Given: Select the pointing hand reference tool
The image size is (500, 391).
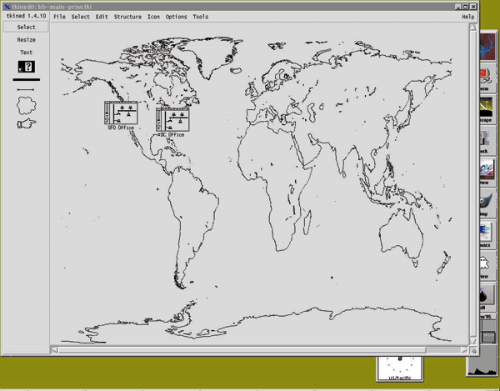Looking at the screenshot, I should click(26, 123).
